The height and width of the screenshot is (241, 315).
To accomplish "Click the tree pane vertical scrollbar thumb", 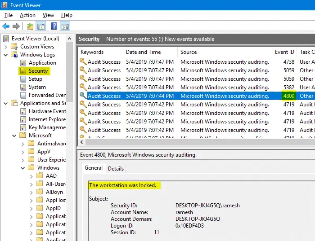I will tap(69, 72).
